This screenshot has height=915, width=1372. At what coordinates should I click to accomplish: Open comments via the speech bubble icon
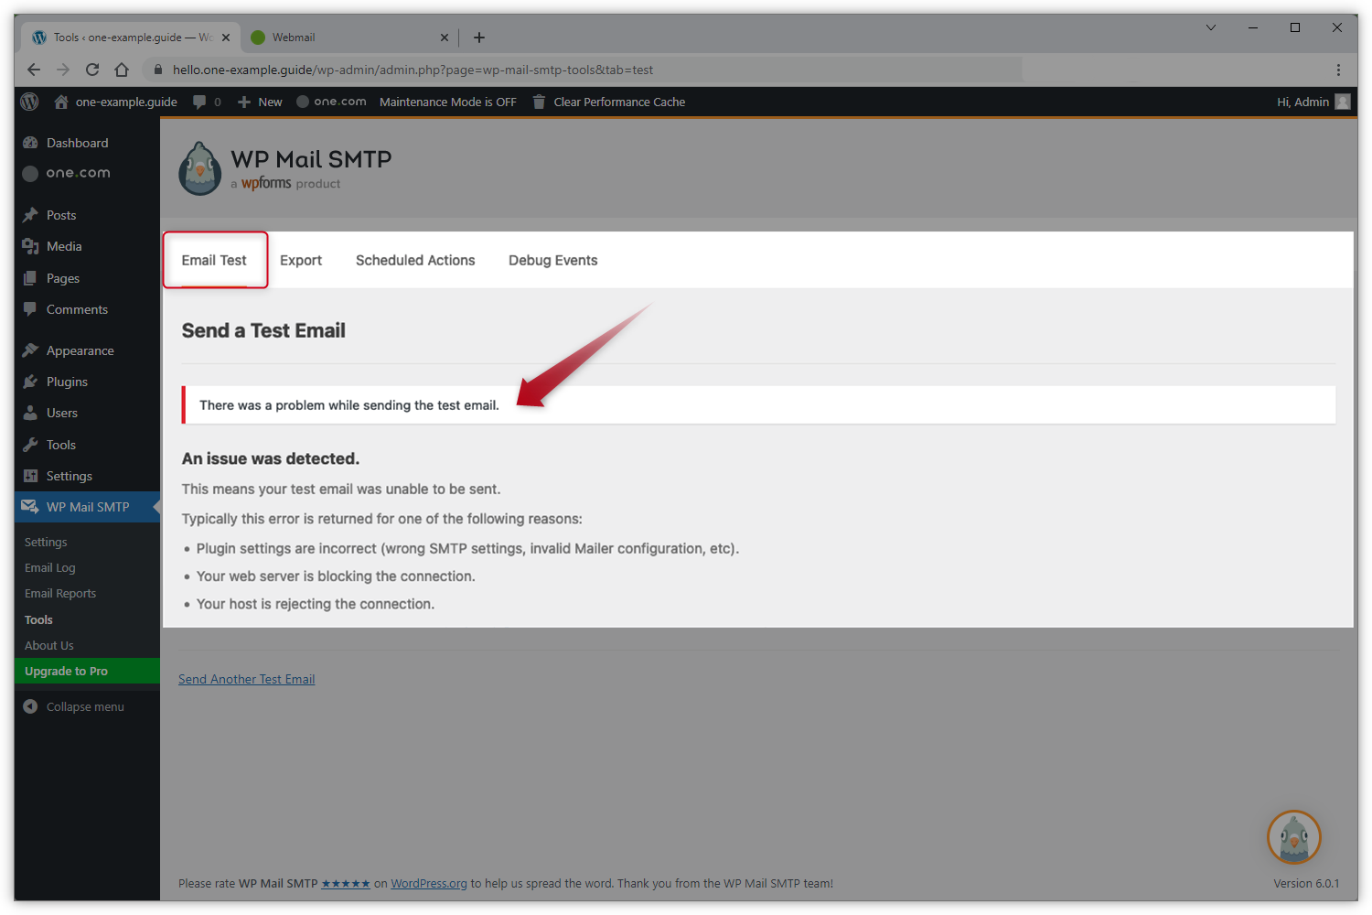[200, 102]
